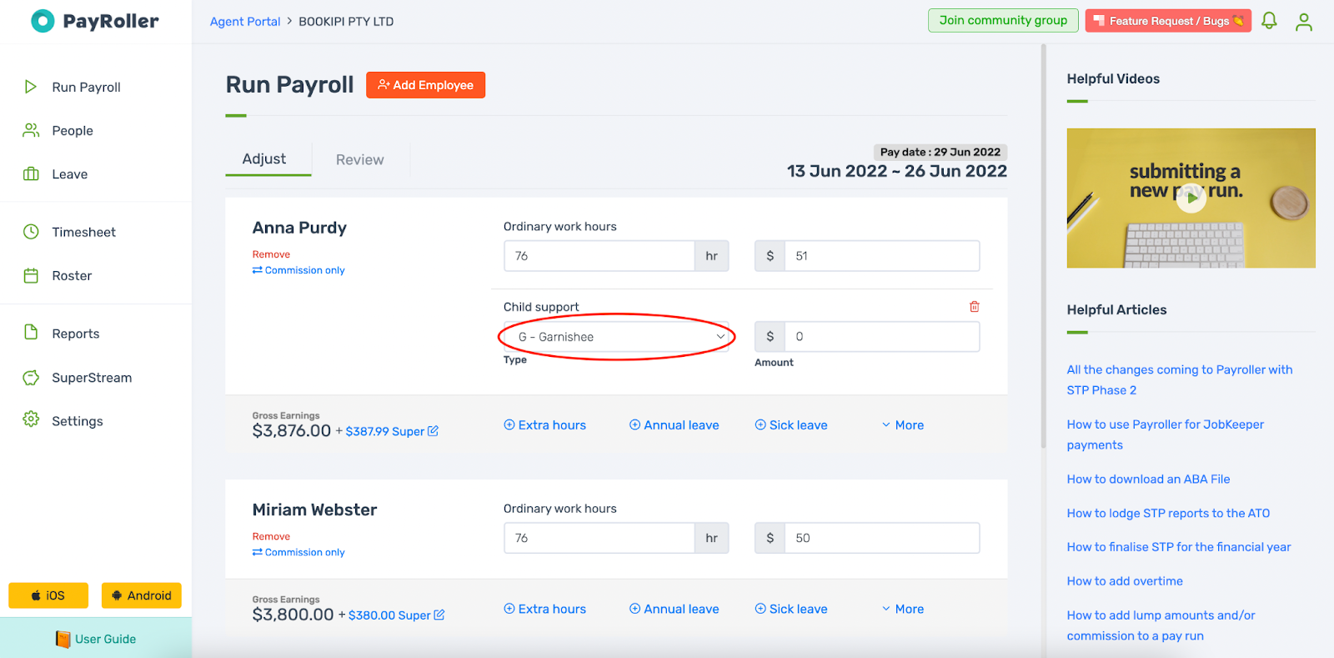Click the SuperStream piggy bank icon
This screenshot has width=1334, height=658.
31,378
